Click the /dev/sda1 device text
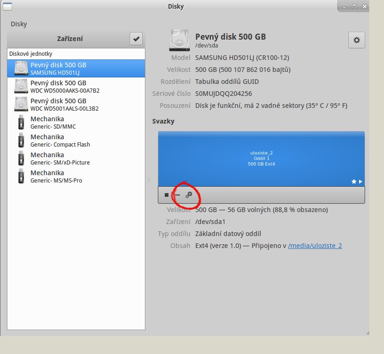Viewport: 384px width, 354px height. (210, 222)
